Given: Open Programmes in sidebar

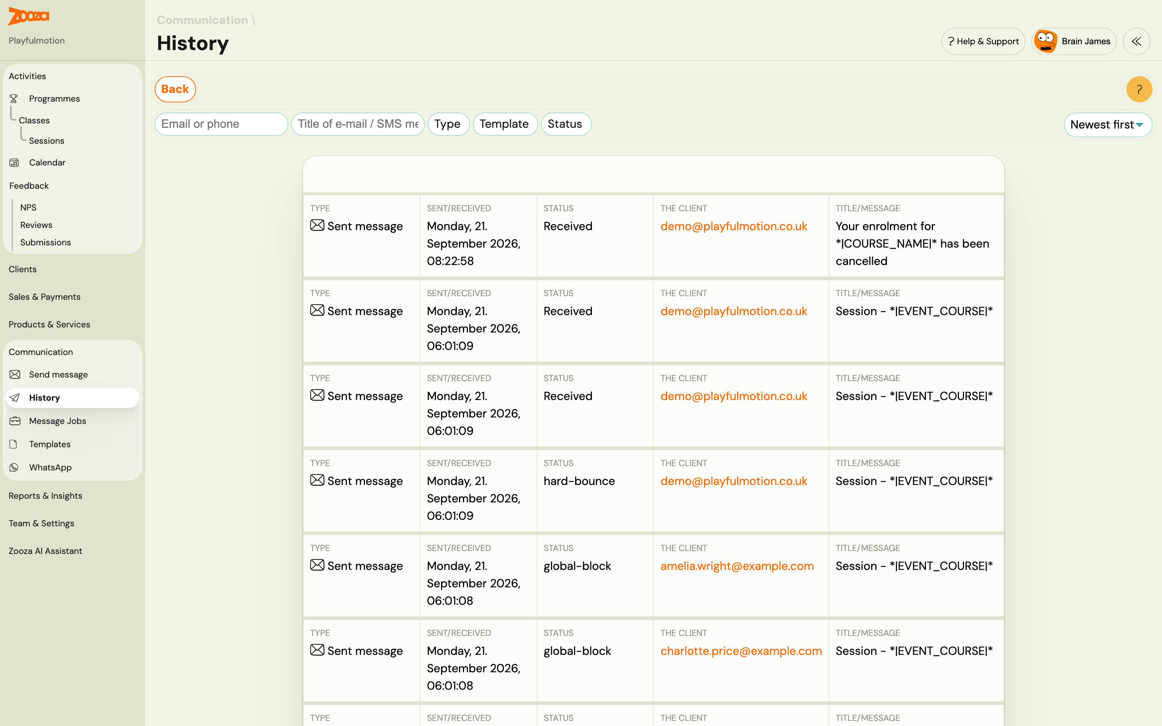Looking at the screenshot, I should point(54,98).
